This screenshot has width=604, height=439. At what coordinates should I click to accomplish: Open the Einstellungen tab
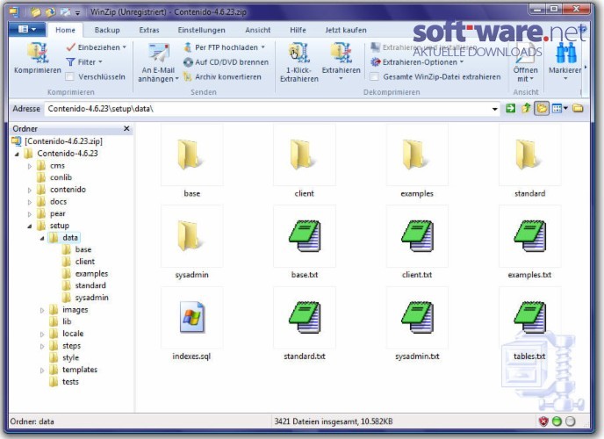(201, 30)
